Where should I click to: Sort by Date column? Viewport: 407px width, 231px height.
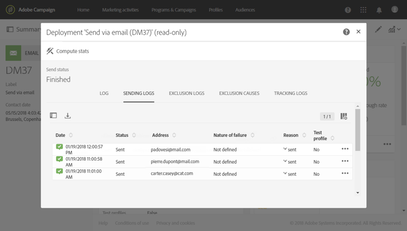[71, 135]
